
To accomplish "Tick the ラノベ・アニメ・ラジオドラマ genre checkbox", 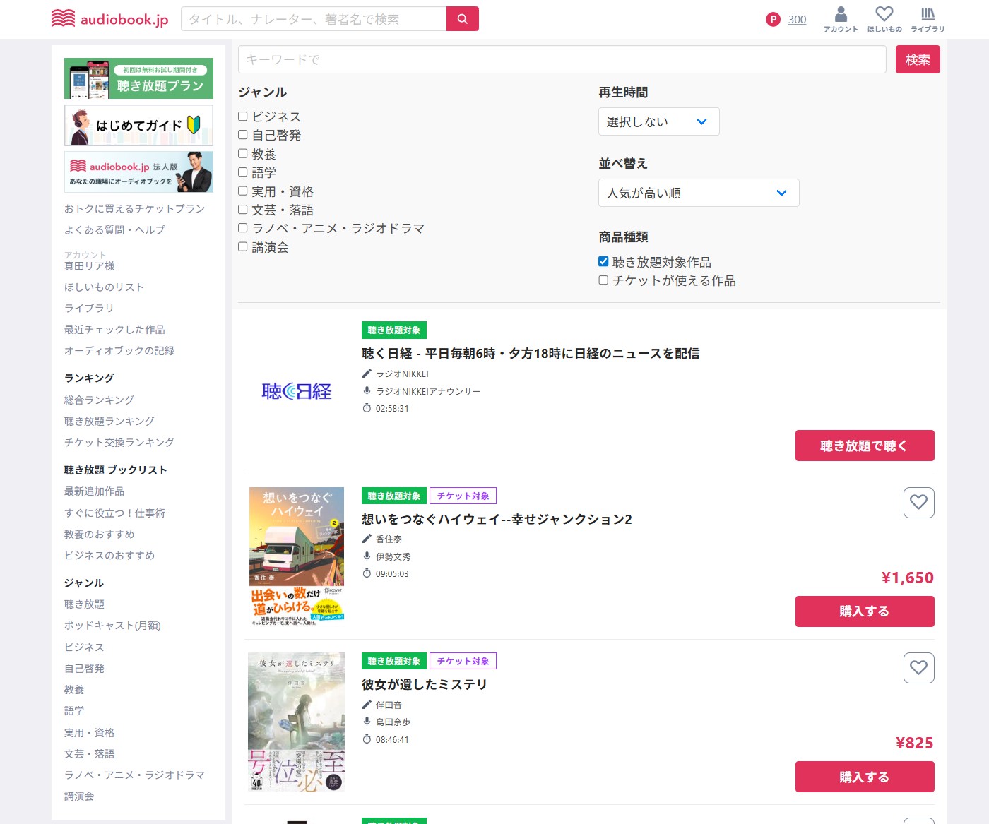I will click(x=243, y=228).
